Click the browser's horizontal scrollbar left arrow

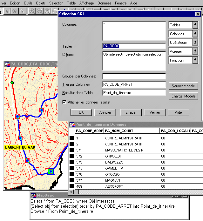(x=71, y=192)
